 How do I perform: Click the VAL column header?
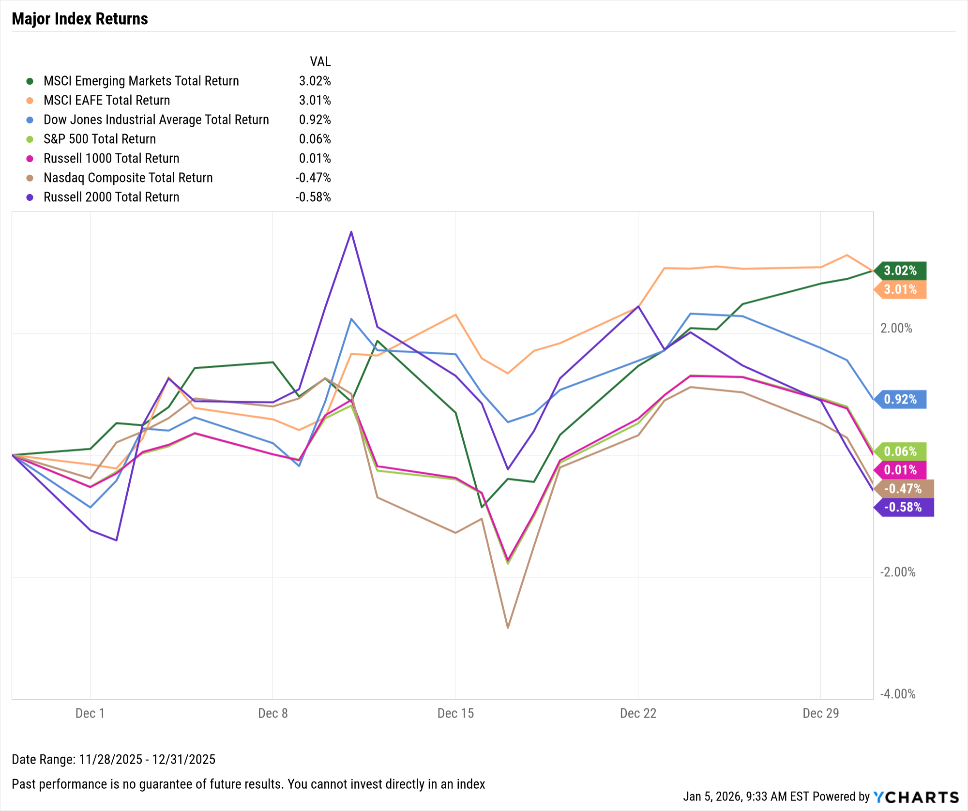320,61
